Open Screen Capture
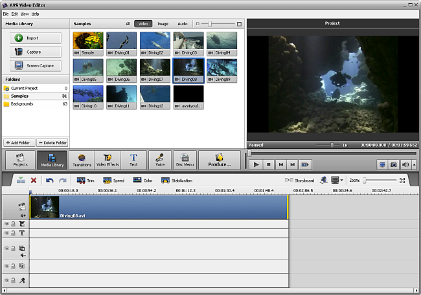Image resolution: width=421 pixels, height=295 pixels. [x=36, y=66]
